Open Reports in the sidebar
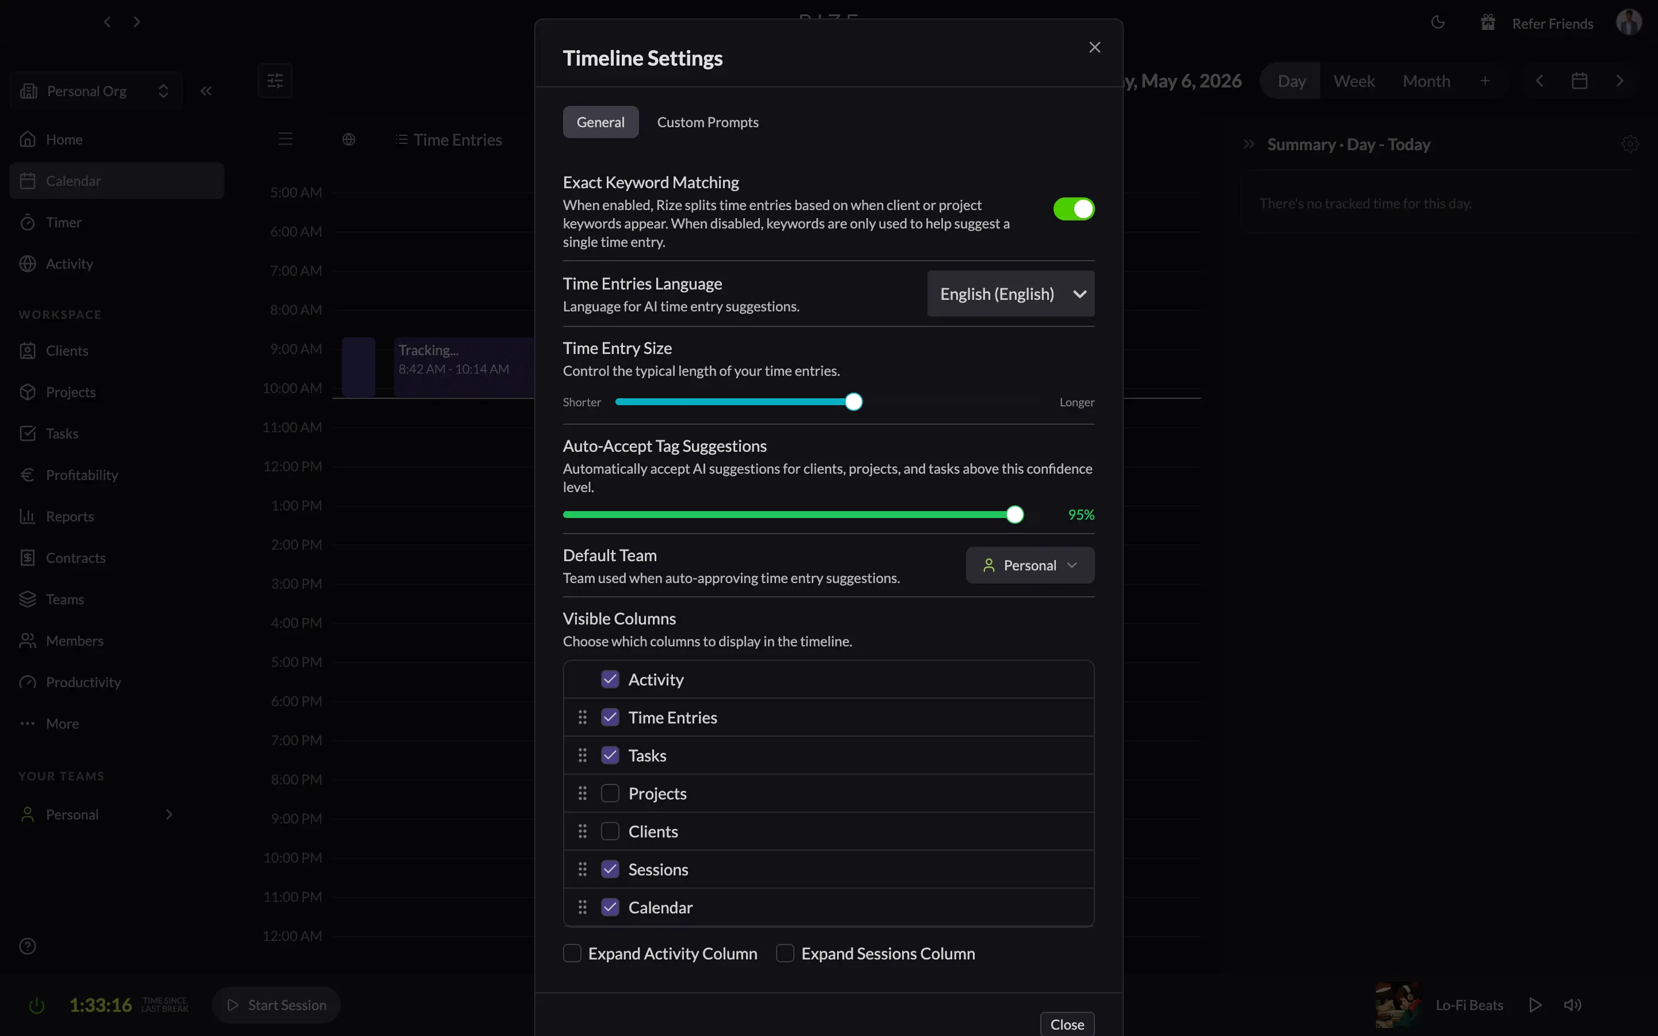This screenshot has width=1658, height=1036. pos(116,516)
